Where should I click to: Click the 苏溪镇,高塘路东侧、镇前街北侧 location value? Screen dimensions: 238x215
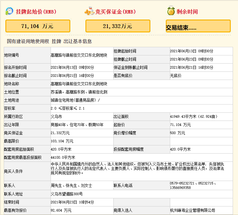click(79, 92)
